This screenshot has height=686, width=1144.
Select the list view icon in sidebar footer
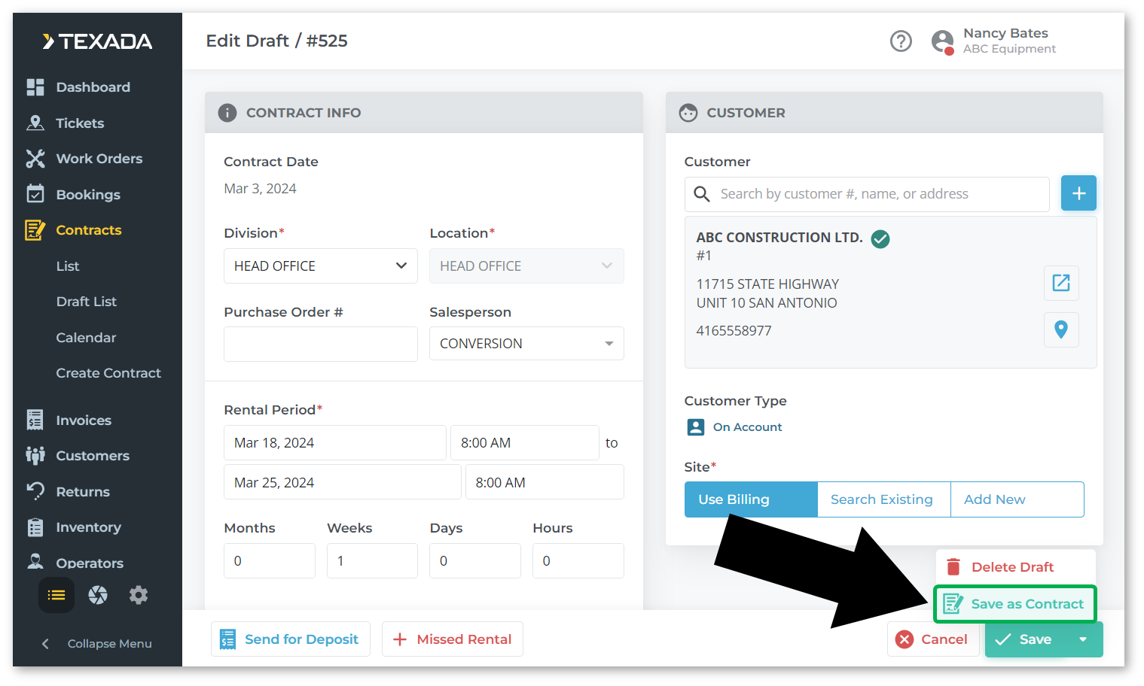click(x=56, y=595)
